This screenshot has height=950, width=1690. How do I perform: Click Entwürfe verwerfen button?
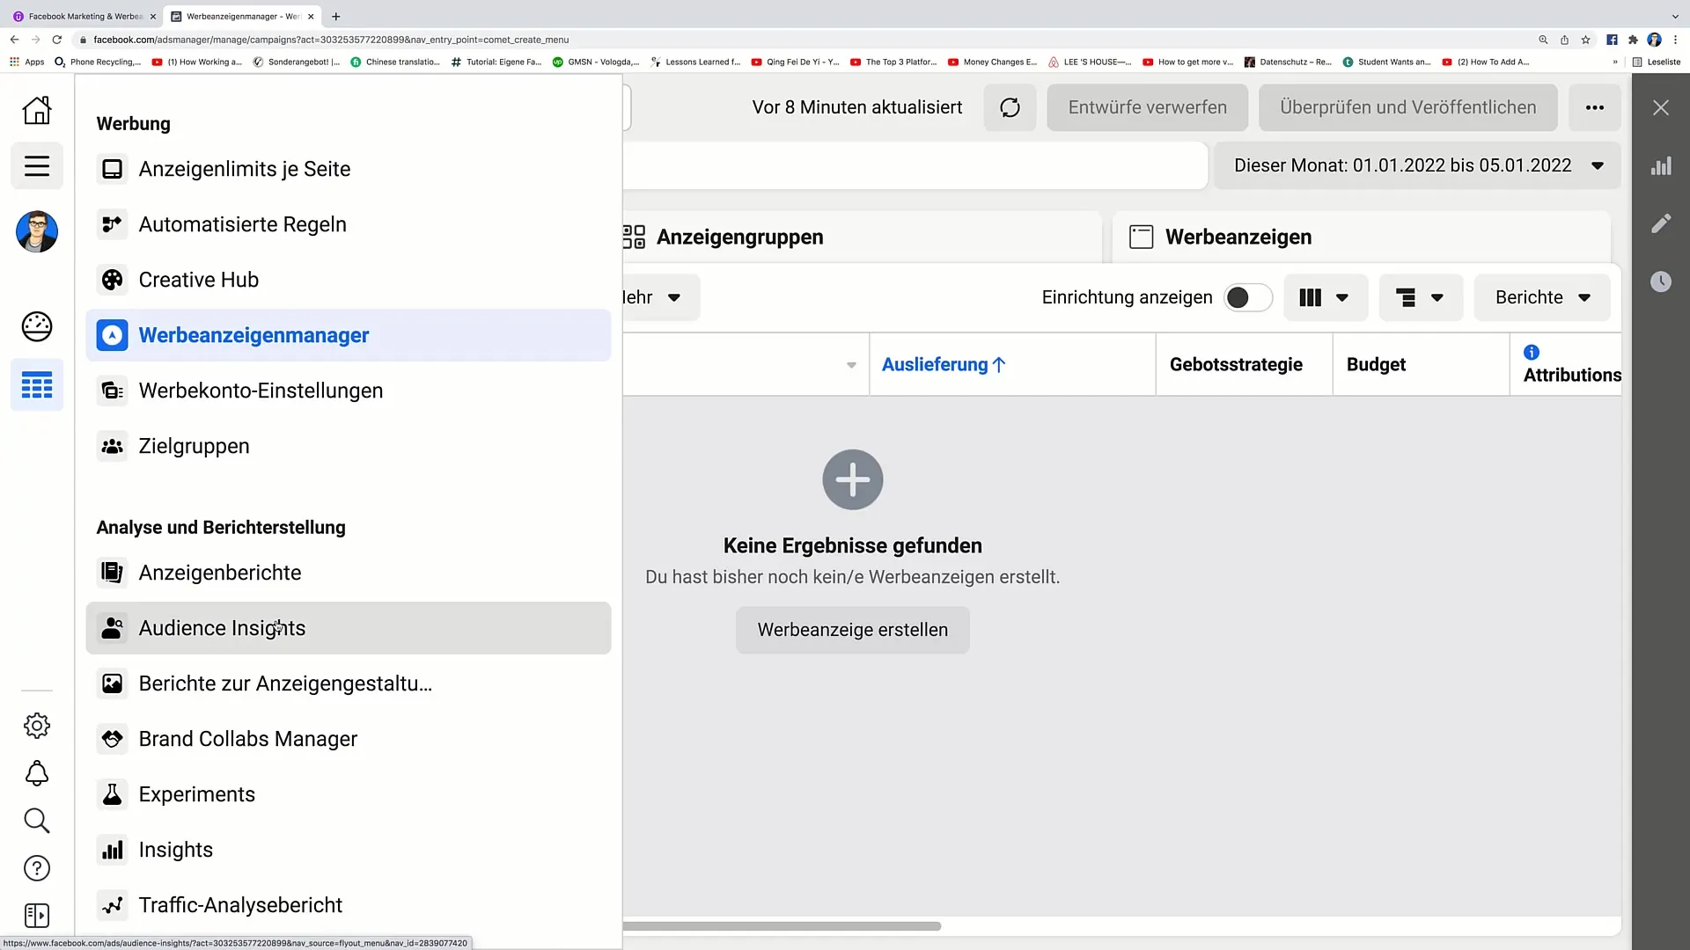click(x=1147, y=107)
